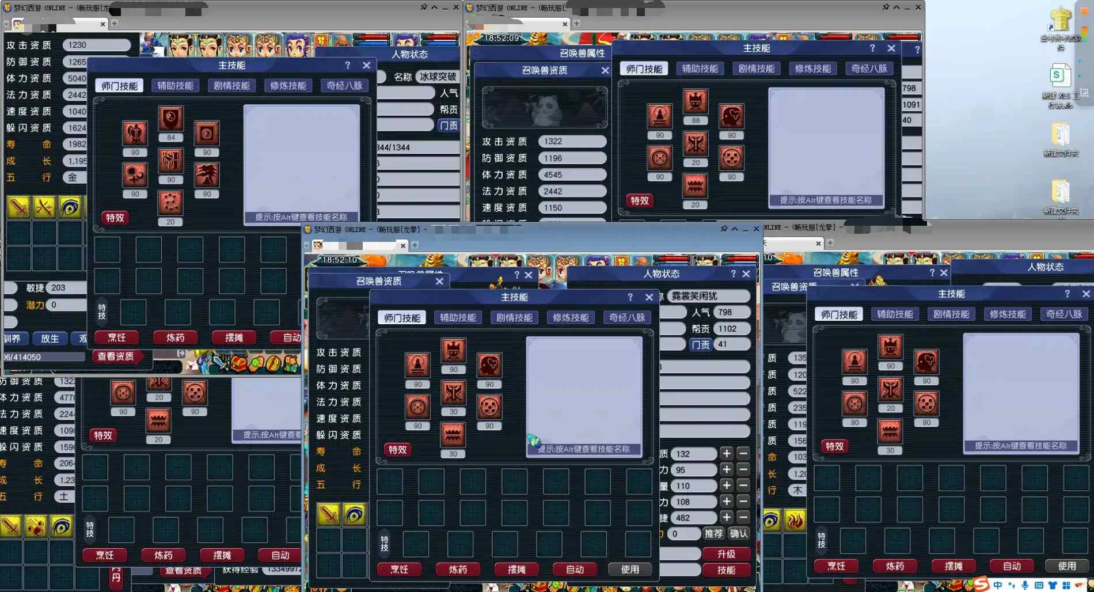Click 敏捷 value field showing 203
The width and height of the screenshot is (1094, 592).
[66, 288]
